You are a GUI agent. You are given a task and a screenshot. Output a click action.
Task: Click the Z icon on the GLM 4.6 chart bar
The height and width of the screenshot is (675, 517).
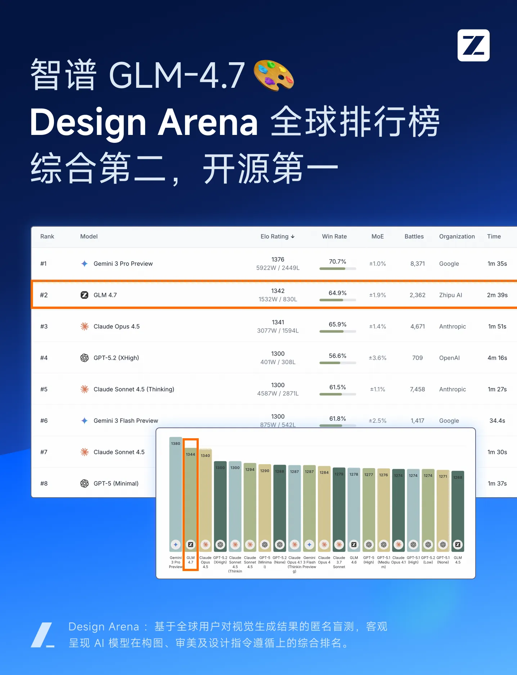pyautogui.click(x=354, y=545)
